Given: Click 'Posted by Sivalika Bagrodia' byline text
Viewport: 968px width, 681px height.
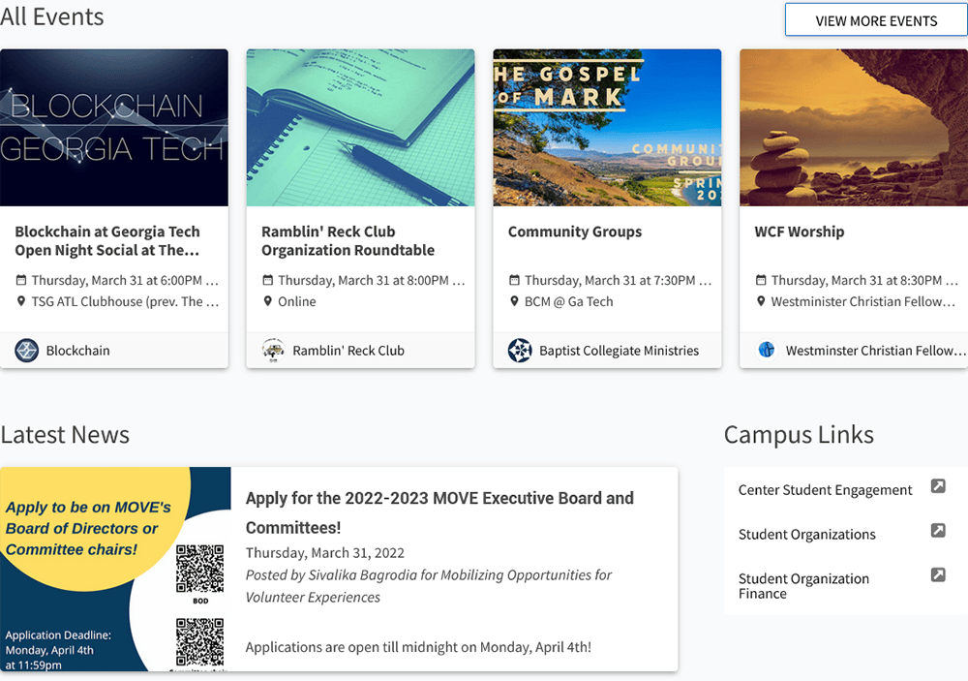Looking at the screenshot, I should click(x=429, y=586).
